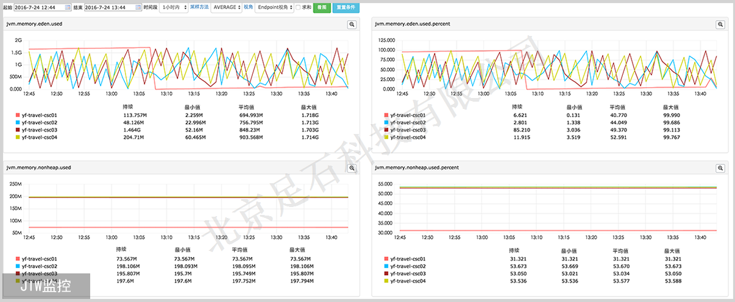Select yf-travel-csc04 in eden.used legend

pos(39,137)
